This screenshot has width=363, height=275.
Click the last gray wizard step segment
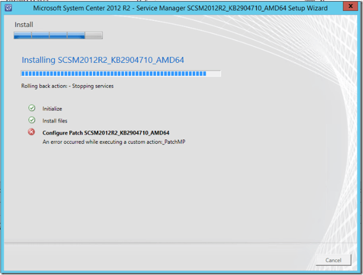94,35
